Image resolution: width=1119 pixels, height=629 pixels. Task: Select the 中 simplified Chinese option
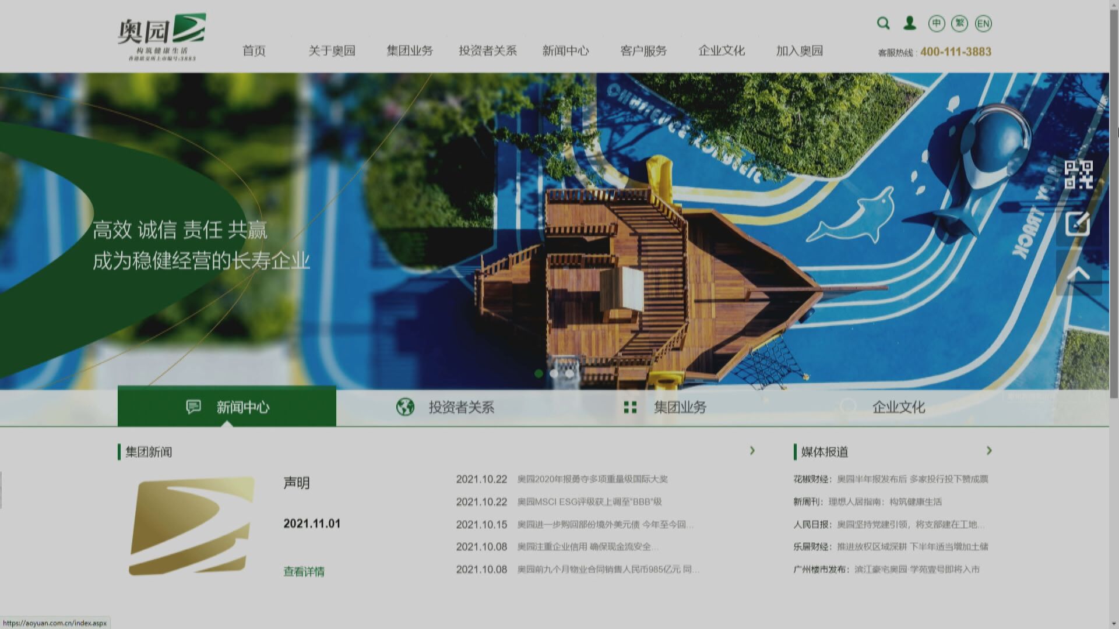pos(936,23)
